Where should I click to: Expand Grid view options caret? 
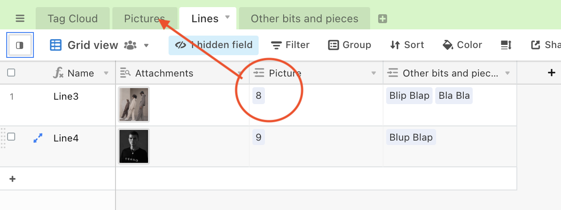tap(146, 45)
